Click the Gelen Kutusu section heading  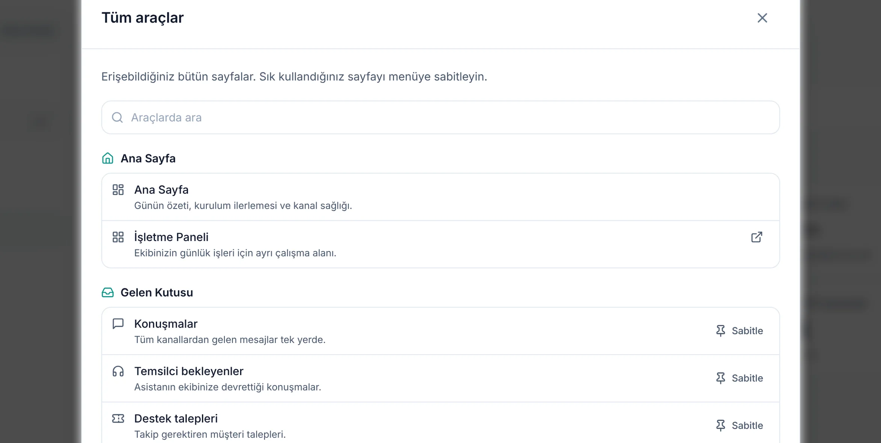157,292
